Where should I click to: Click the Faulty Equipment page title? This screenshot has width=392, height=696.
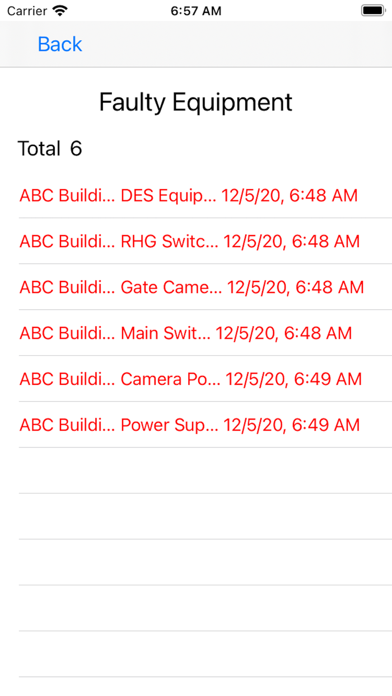click(x=195, y=102)
